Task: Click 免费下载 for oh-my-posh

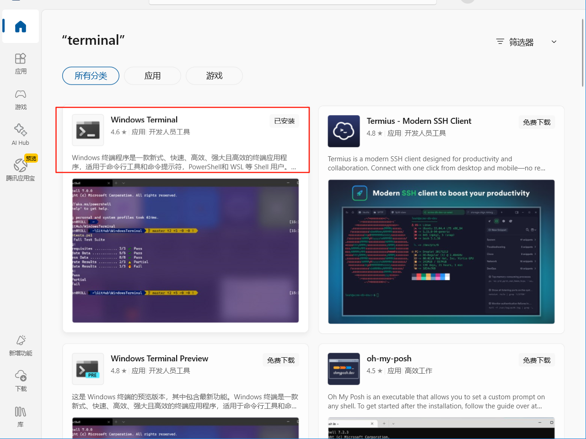Action: 537,360
